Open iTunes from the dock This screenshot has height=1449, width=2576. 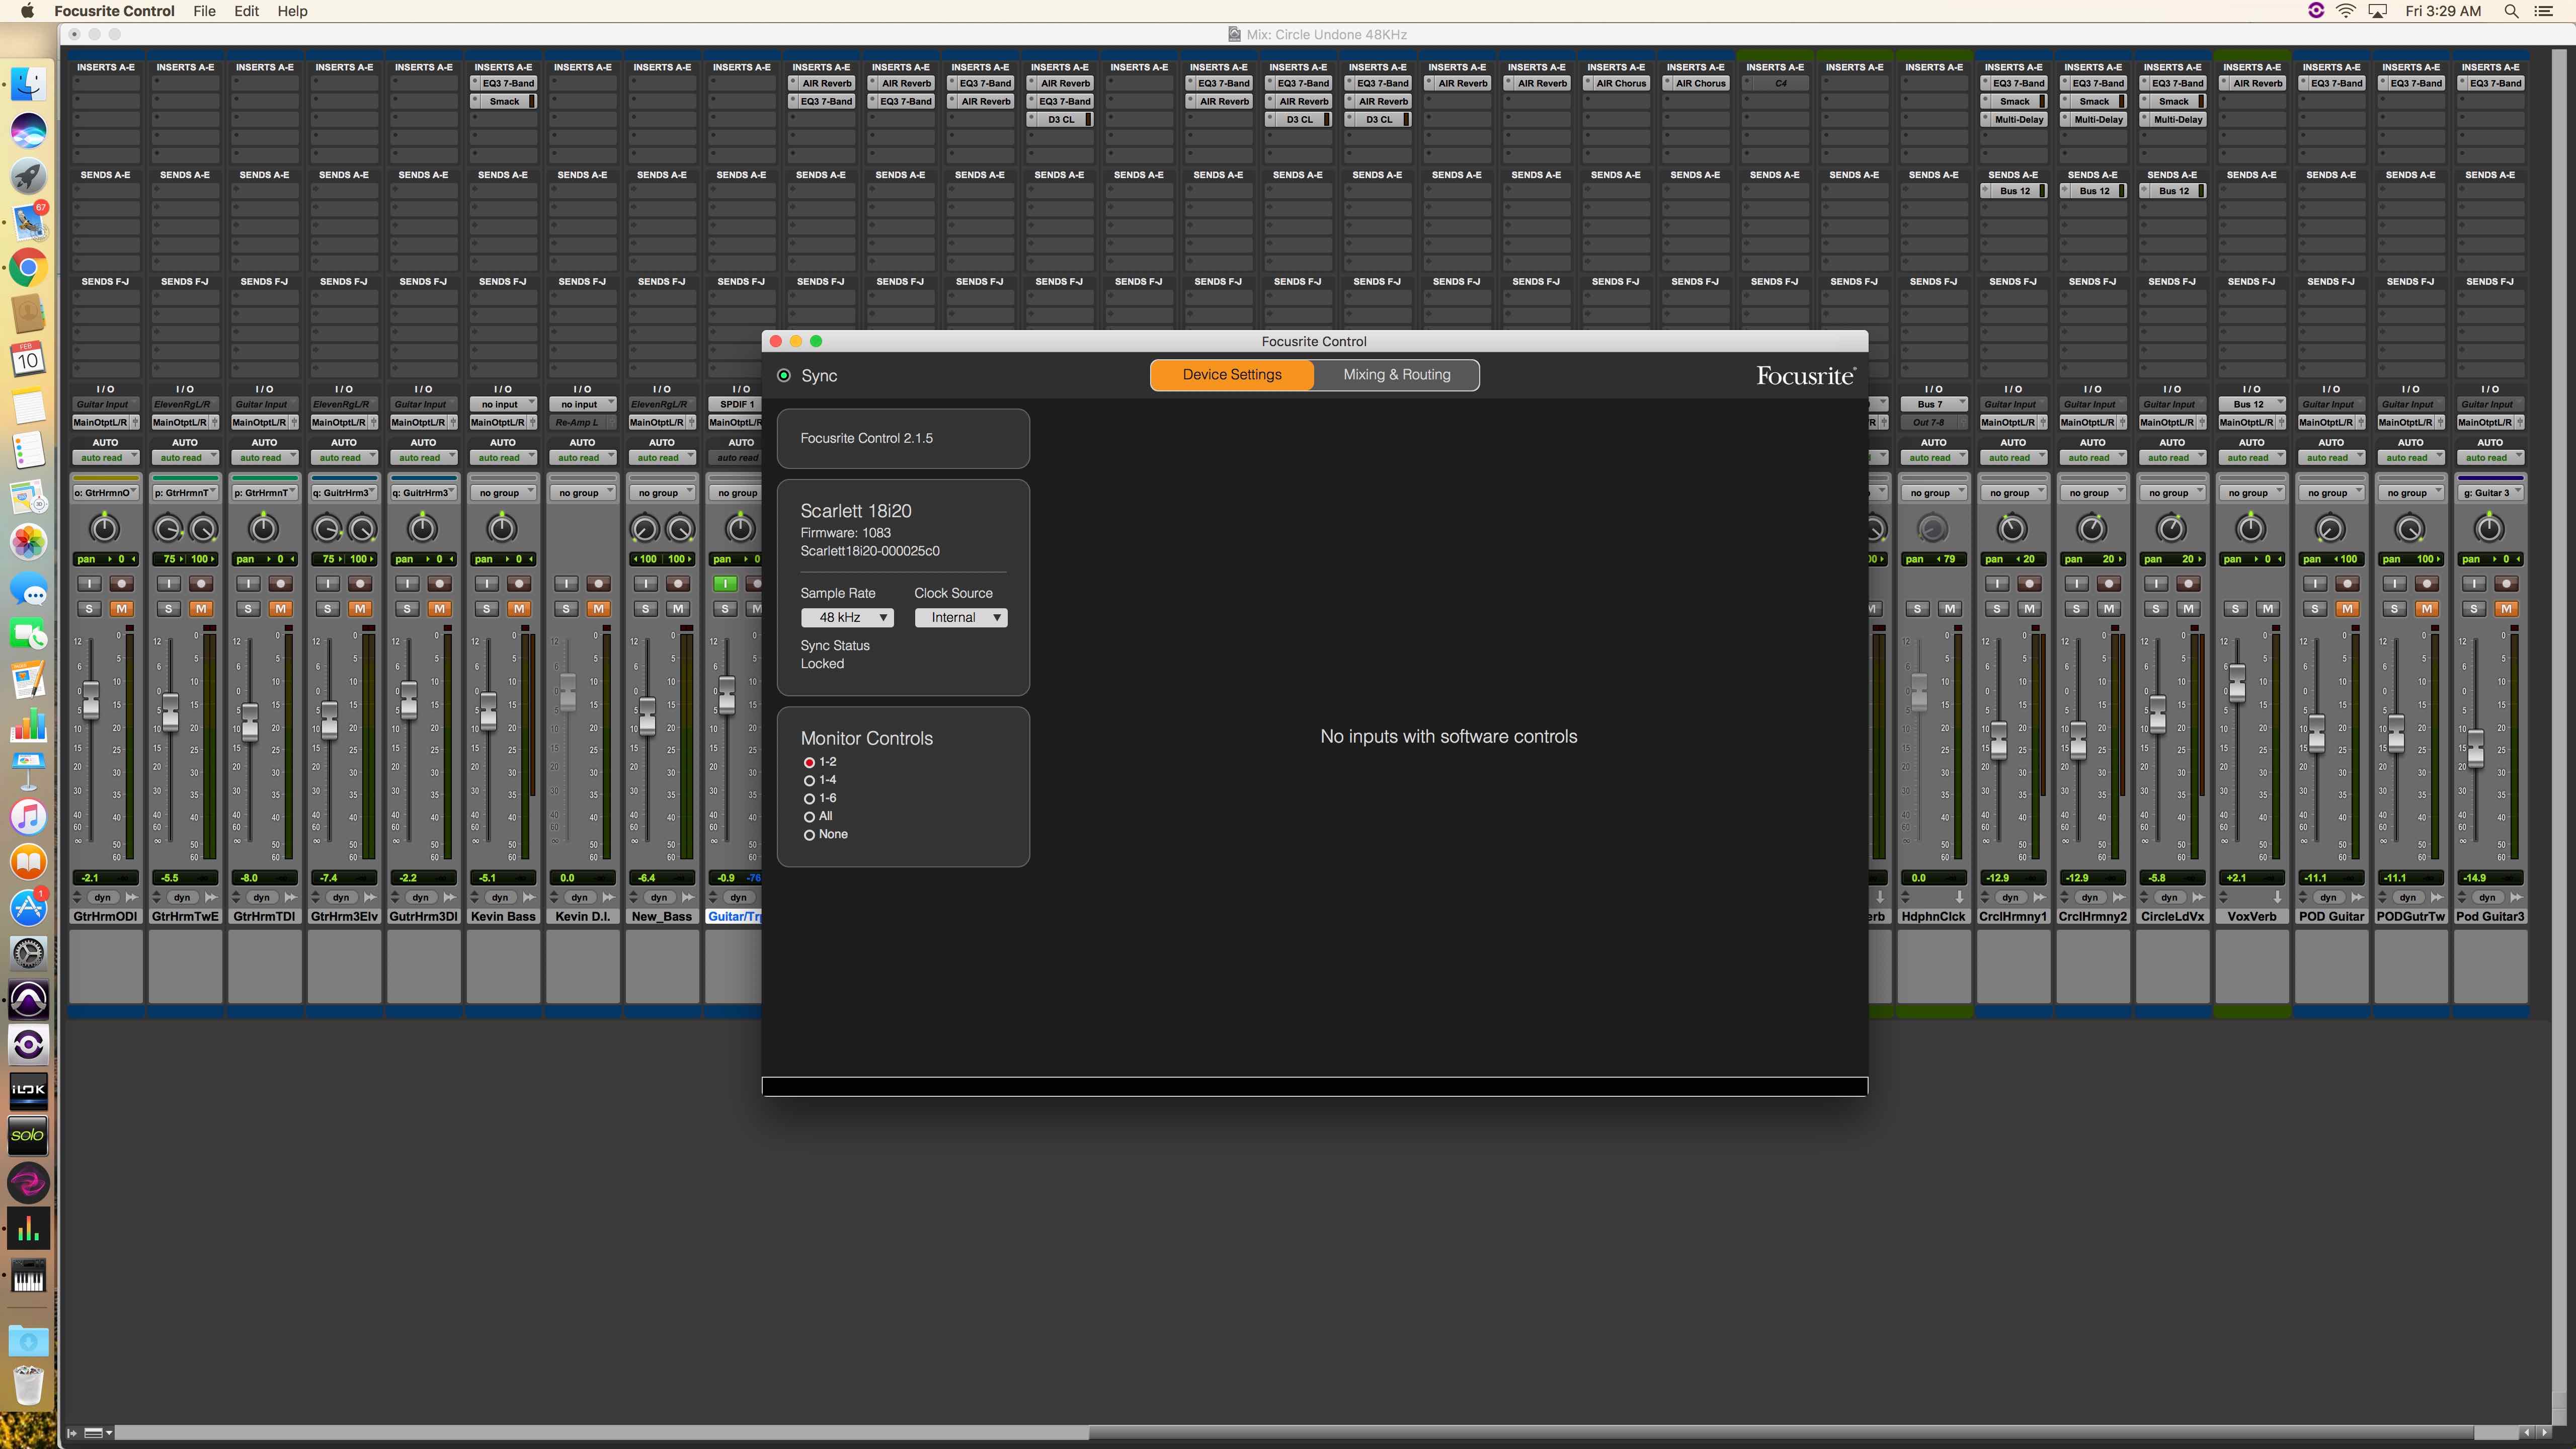point(28,817)
